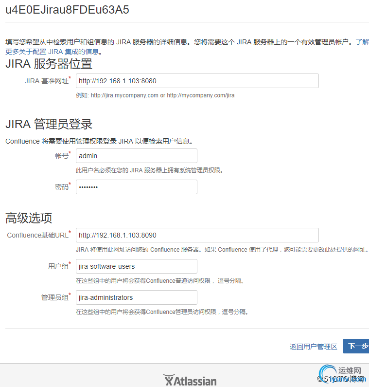Click the JIRA 基准网址 label
The image size is (369, 387).
[47, 81]
